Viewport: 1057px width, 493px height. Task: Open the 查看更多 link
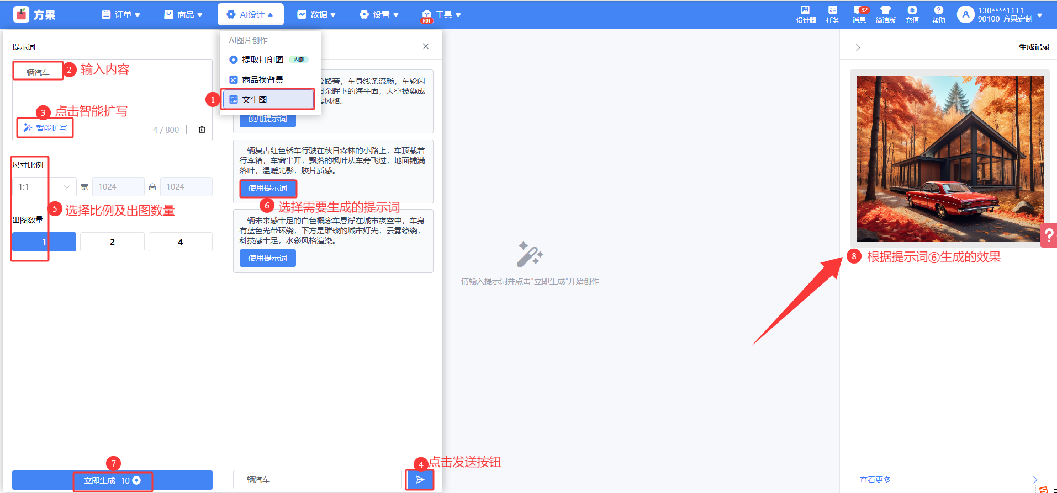tap(875, 480)
